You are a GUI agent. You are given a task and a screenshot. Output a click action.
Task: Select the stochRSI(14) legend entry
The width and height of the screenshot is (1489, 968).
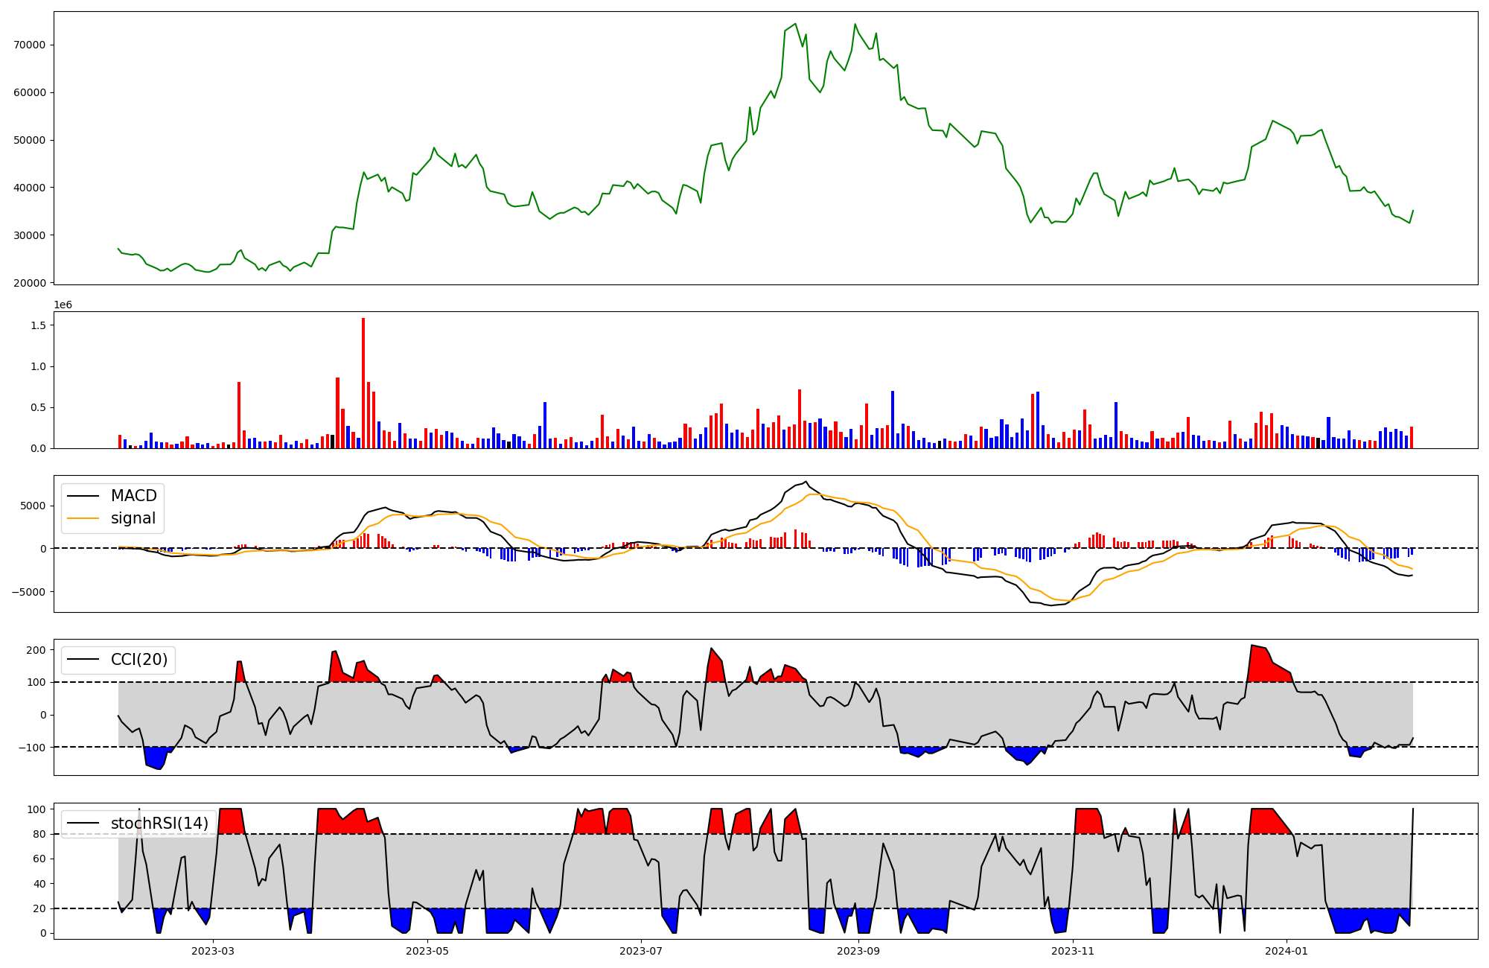159,824
